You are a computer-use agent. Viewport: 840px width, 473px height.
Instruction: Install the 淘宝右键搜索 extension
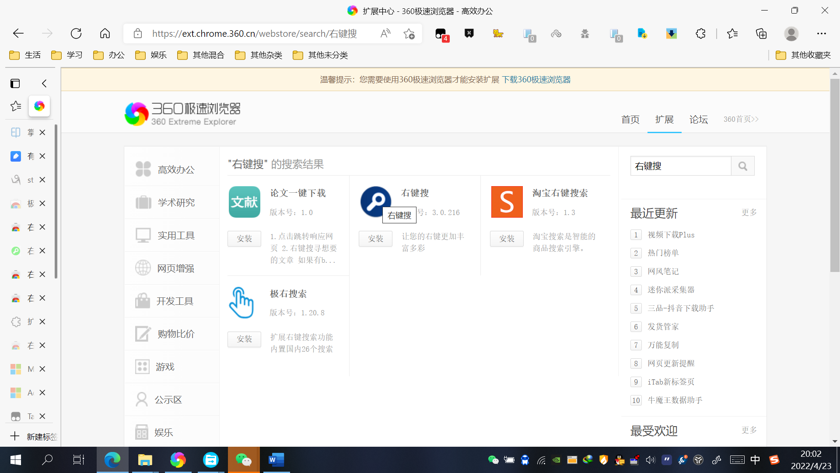click(507, 239)
